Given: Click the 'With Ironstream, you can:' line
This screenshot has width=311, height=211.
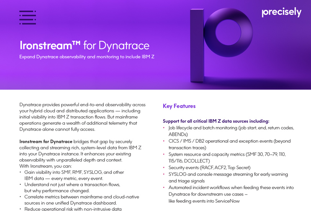Looking at the screenshot, I should [45, 166].
